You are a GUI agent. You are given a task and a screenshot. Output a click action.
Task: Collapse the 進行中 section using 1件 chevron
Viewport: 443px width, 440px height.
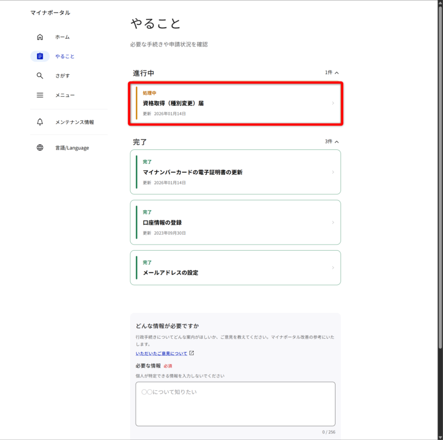click(337, 73)
